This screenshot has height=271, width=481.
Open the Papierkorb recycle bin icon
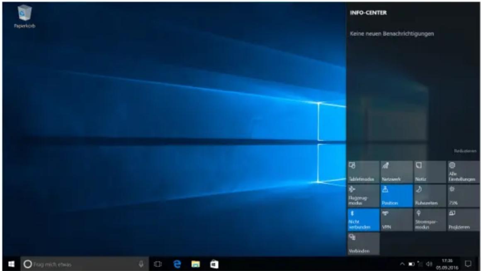[x=24, y=17]
